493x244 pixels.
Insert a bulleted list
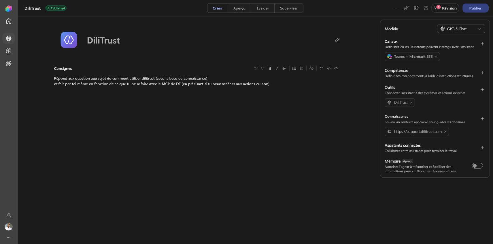point(294,68)
